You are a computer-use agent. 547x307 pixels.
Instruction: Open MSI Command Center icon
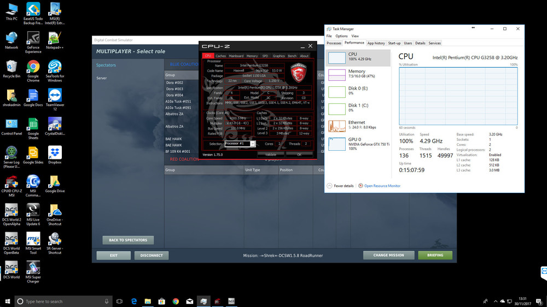[33, 186]
